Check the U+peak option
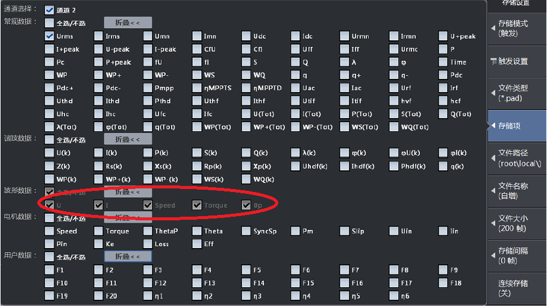The height and width of the screenshot is (307, 547). tap(443, 36)
